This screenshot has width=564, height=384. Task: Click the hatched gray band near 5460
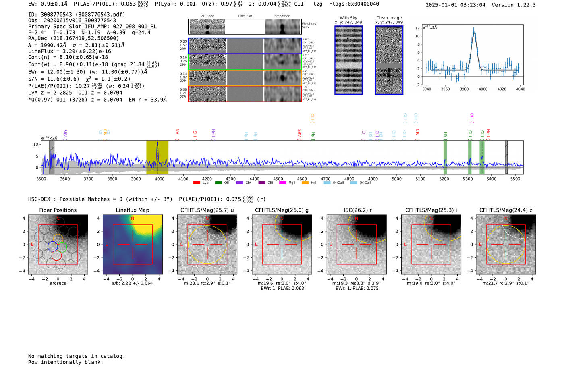(506, 157)
